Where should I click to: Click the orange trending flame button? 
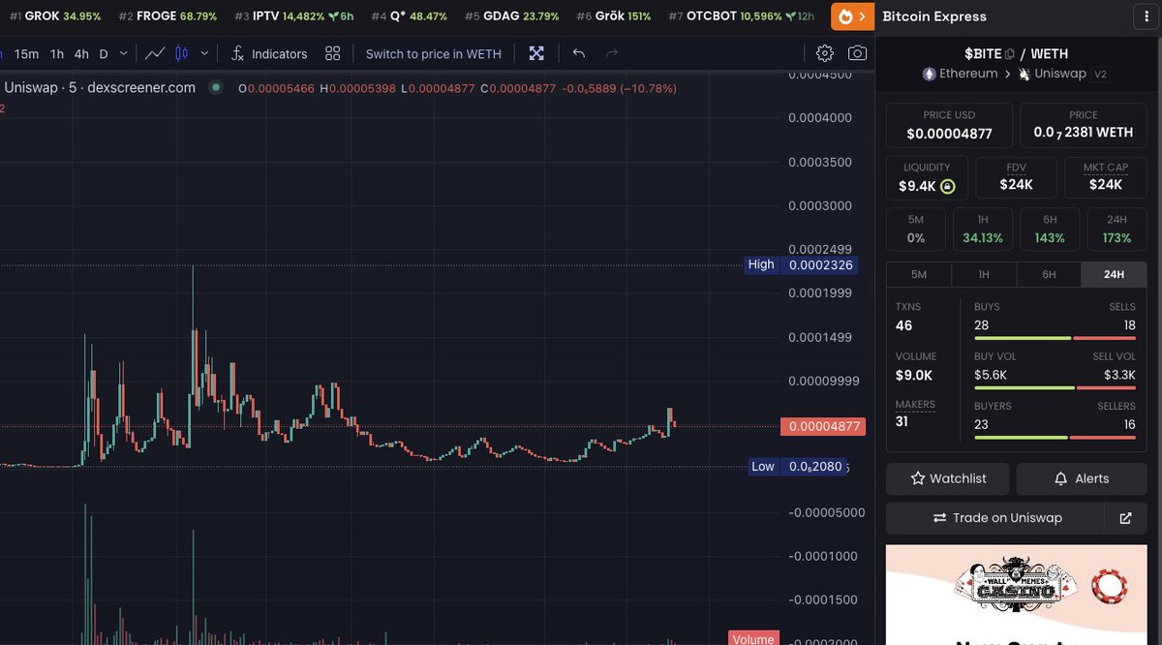coord(852,16)
